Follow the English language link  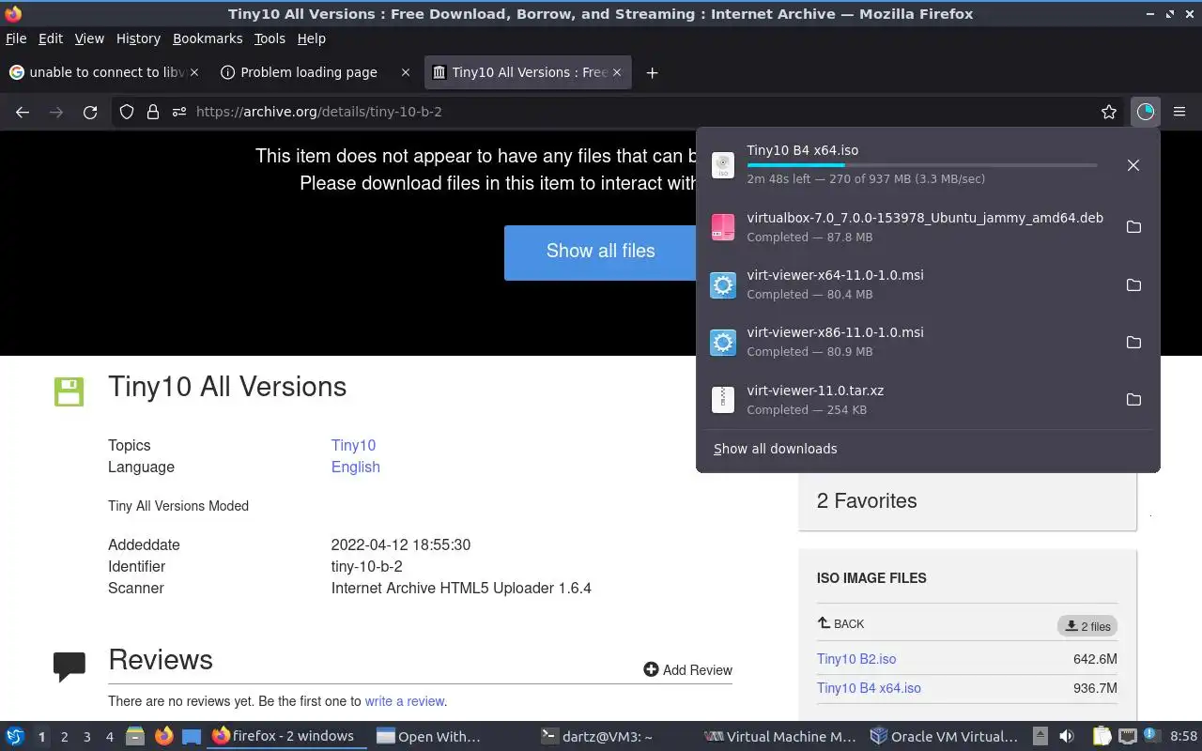(355, 467)
